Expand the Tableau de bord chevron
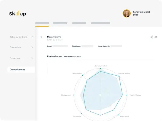162x121 pixels. [32, 37]
